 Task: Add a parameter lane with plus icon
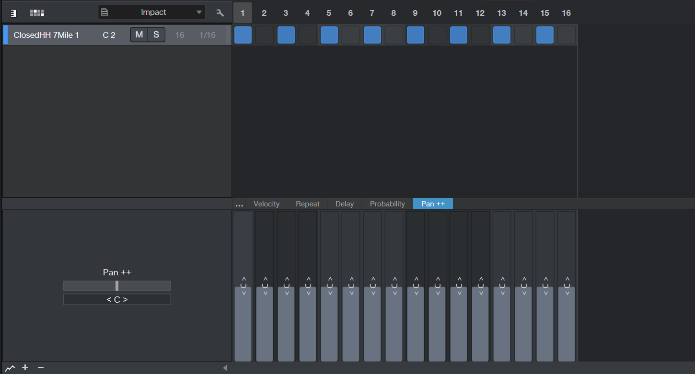(25, 368)
